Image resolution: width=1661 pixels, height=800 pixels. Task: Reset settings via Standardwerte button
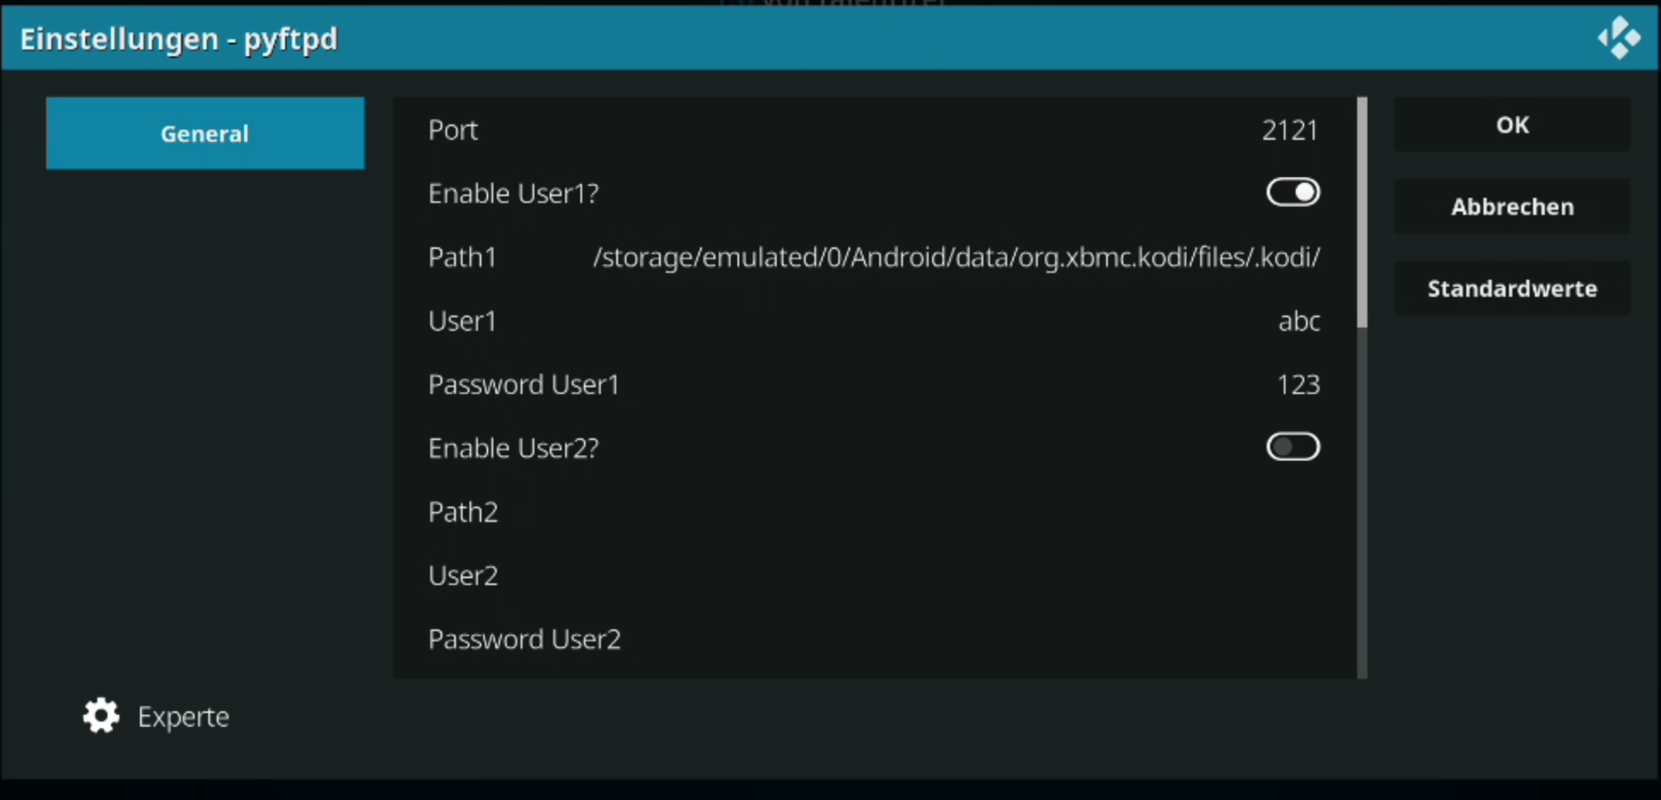(x=1512, y=288)
